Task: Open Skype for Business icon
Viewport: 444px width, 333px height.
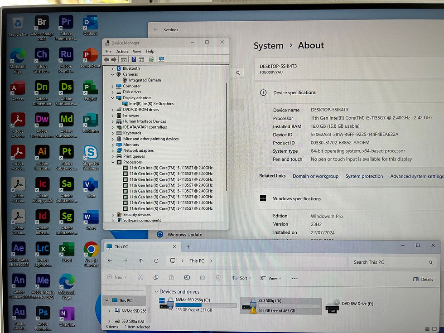Action: tap(91, 158)
